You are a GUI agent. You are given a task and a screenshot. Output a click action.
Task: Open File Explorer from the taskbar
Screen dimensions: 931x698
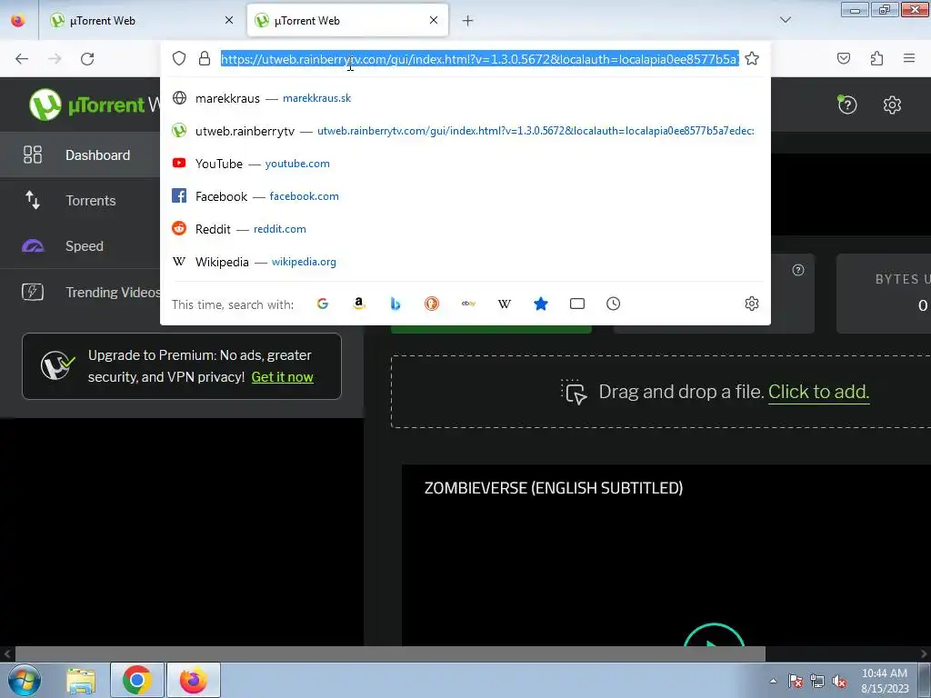coord(81,680)
